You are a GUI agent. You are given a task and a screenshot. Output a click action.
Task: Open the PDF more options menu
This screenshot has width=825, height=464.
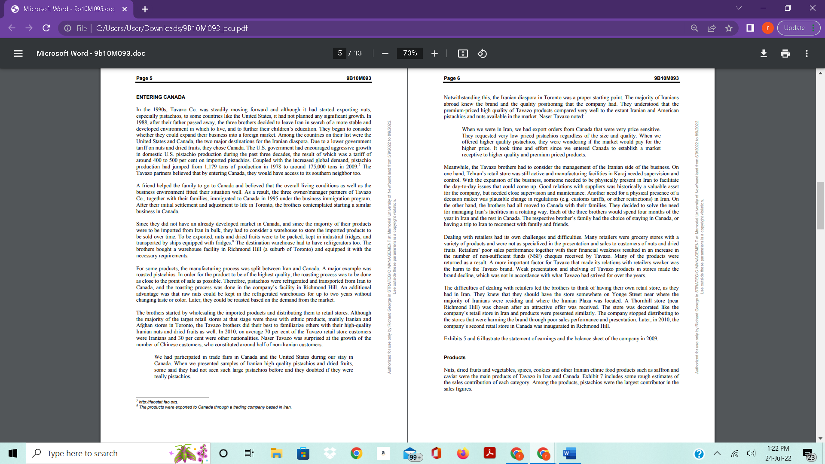807,53
